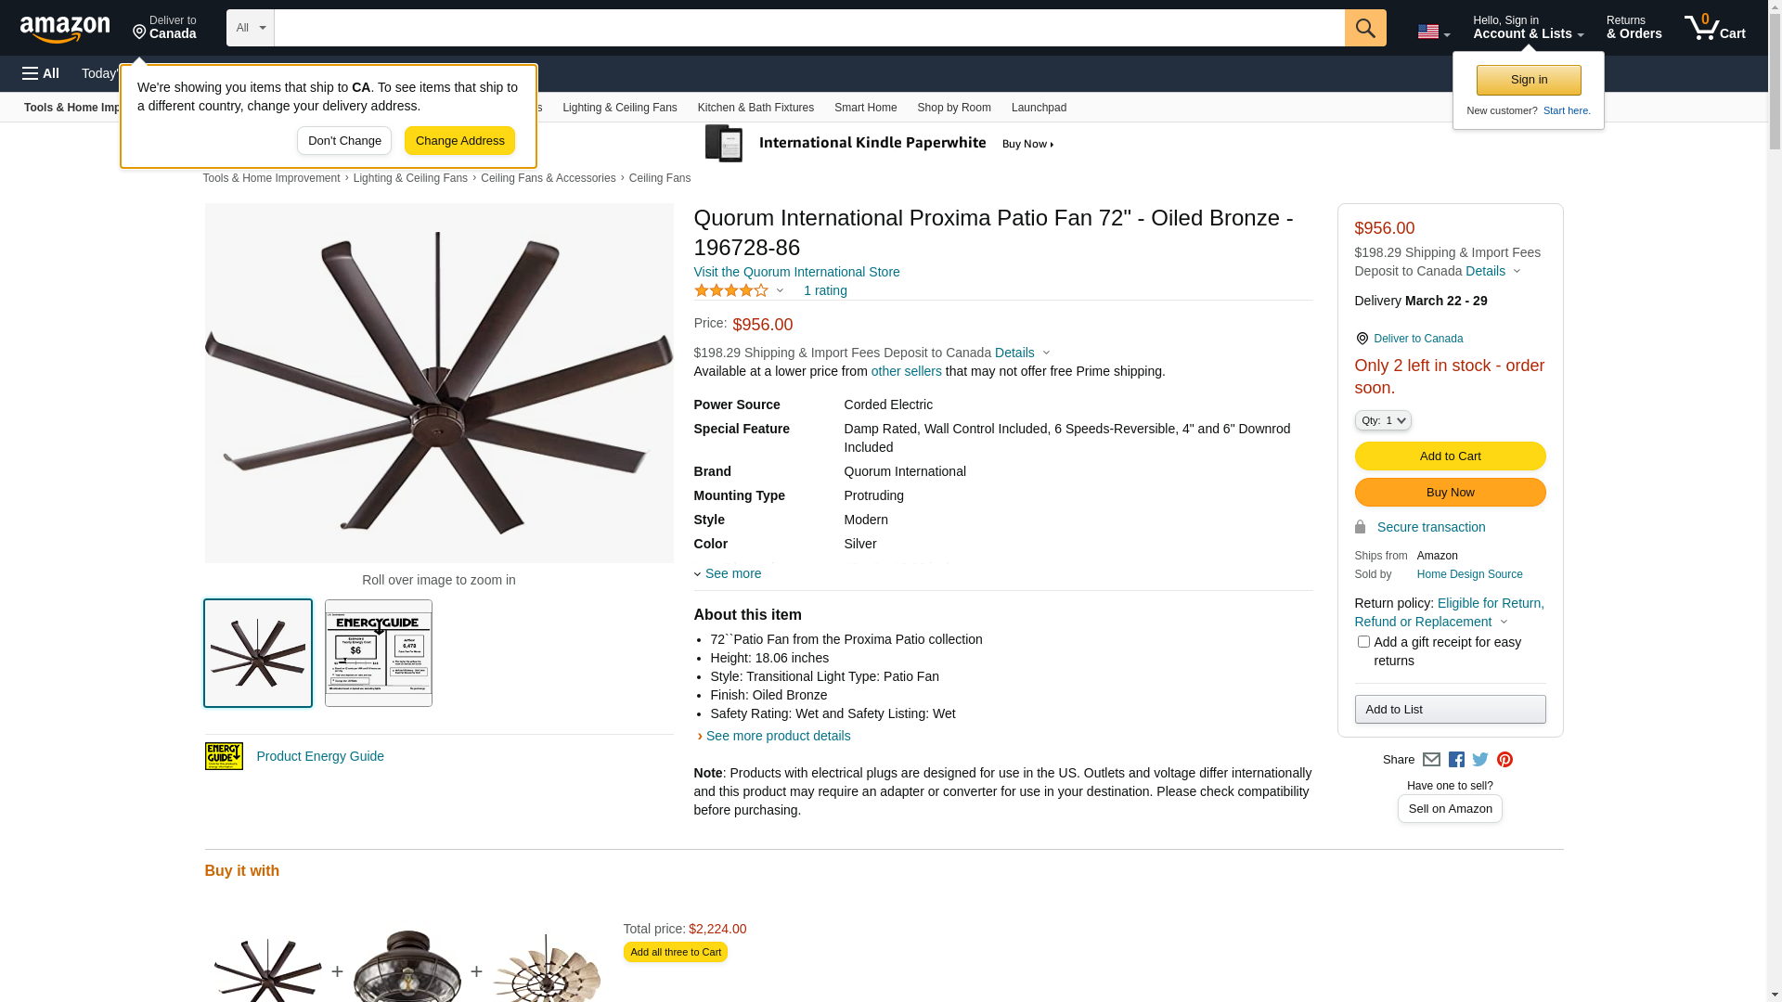This screenshot has width=1782, height=1002.
Task: Open Lighting & Ceiling Fans menu item
Action: 619,108
